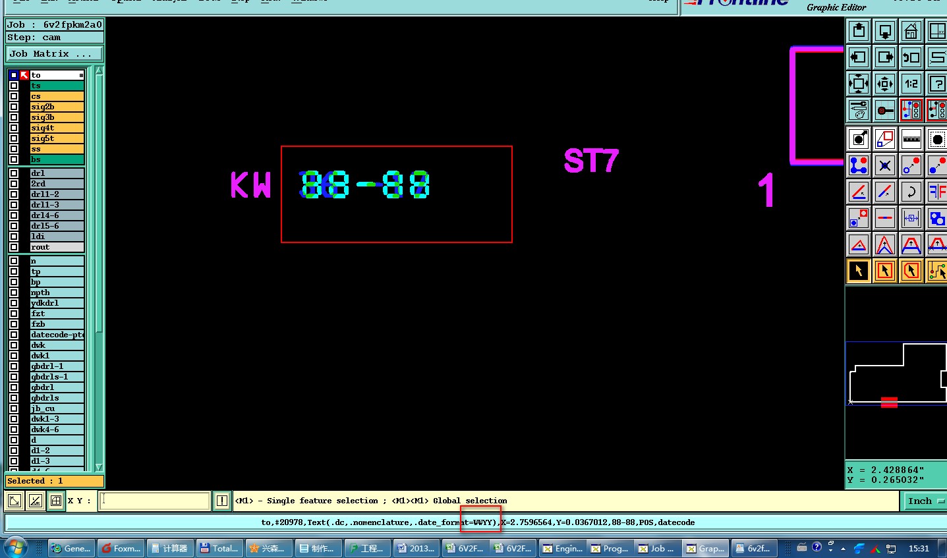Click the taskbar clock showing 15:31
The image size is (947, 558).
[x=919, y=548]
